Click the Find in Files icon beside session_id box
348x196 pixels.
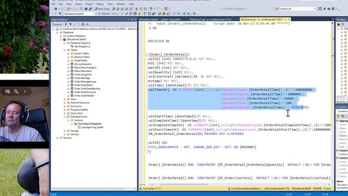pyautogui.click(x=277, y=9)
